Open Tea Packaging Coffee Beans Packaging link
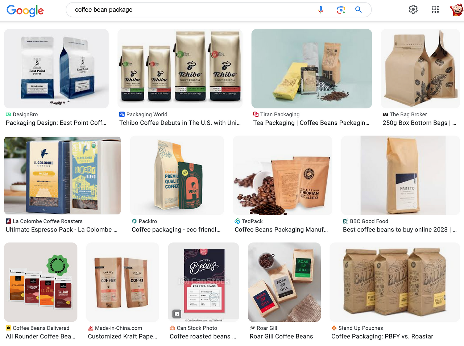 click(x=311, y=123)
